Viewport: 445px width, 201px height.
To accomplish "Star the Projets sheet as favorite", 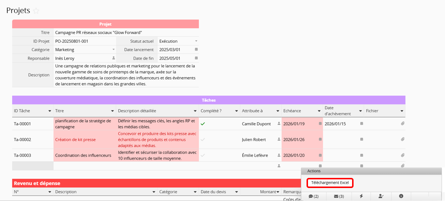I will coord(36,11).
